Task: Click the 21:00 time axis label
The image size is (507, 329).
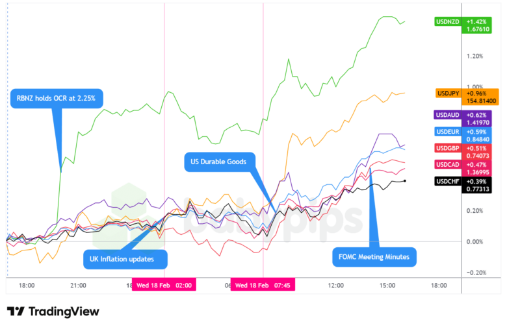Action: (79, 285)
